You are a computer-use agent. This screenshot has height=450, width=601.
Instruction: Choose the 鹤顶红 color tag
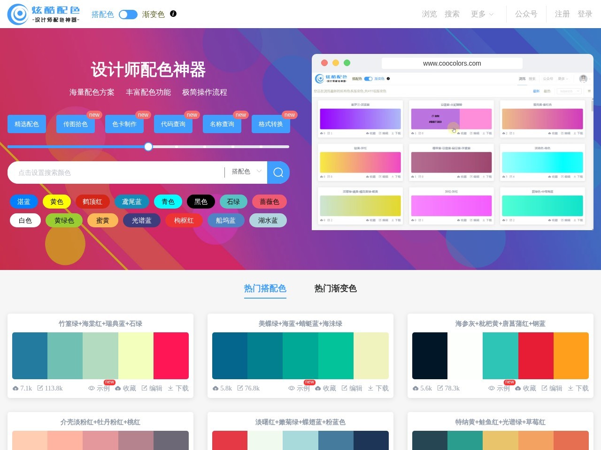coord(92,202)
